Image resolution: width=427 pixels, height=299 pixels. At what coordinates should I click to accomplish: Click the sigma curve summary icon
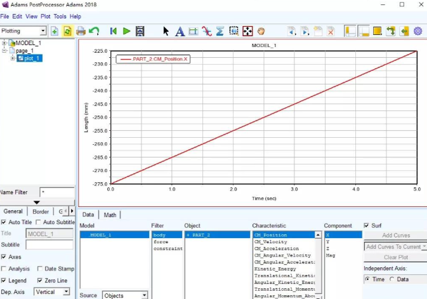220,30
